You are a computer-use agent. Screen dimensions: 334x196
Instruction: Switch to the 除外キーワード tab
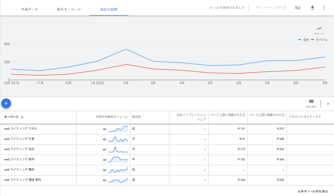(69, 9)
